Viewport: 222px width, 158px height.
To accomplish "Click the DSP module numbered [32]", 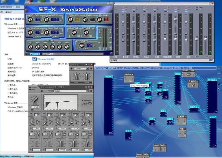I will 160,85.
